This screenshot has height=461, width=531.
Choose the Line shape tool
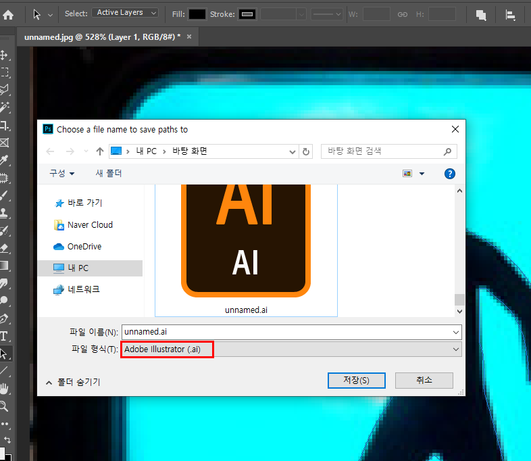4,370
